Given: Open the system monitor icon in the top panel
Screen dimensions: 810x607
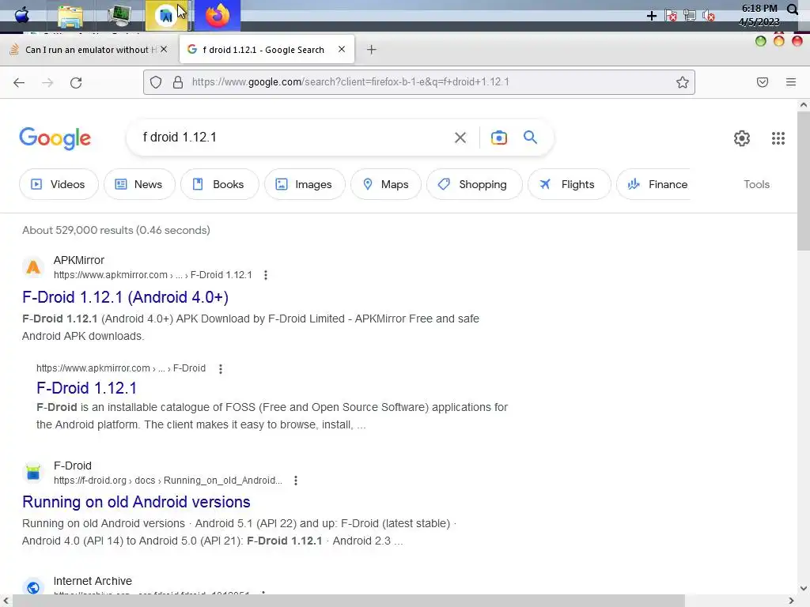Looking at the screenshot, I should click(119, 15).
